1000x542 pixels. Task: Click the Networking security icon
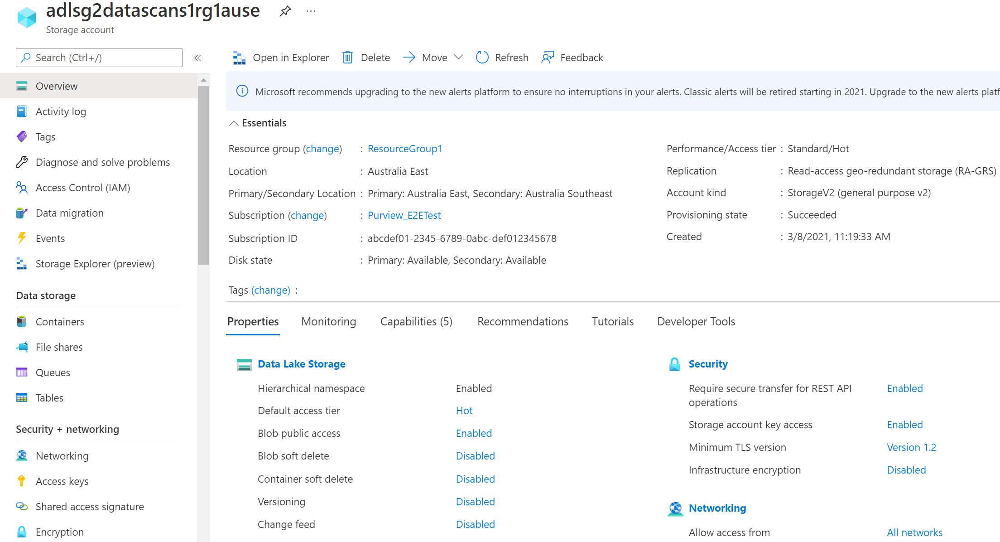pos(22,455)
